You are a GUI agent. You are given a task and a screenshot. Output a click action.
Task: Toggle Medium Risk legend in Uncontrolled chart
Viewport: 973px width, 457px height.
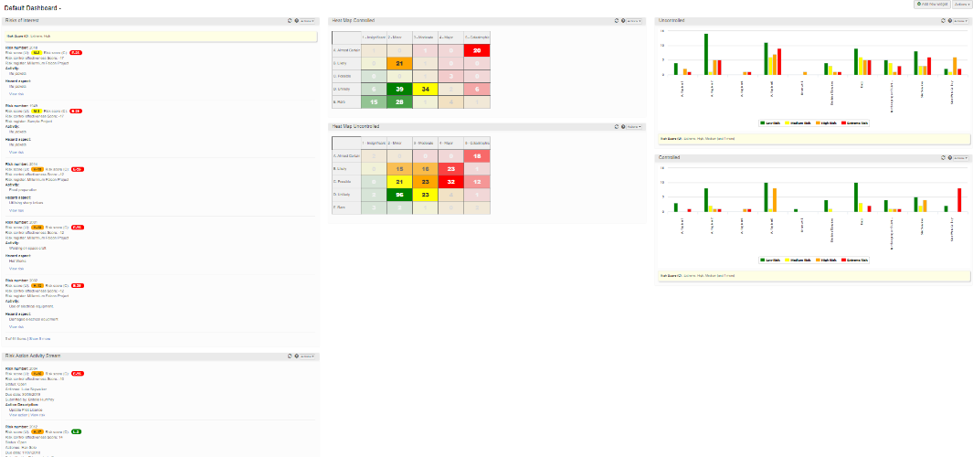798,122
